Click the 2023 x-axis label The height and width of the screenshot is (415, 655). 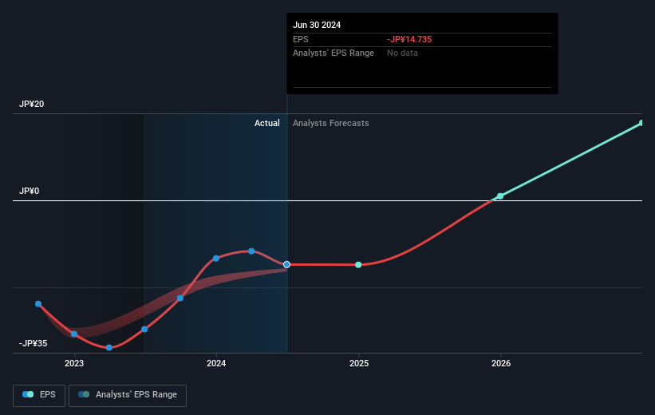pos(74,364)
